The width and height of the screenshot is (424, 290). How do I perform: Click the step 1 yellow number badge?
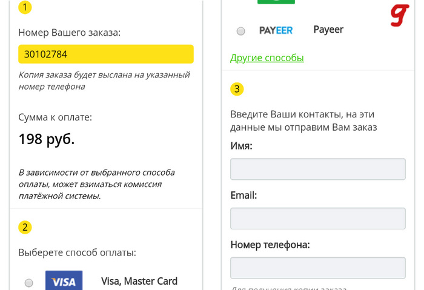[25, 8]
